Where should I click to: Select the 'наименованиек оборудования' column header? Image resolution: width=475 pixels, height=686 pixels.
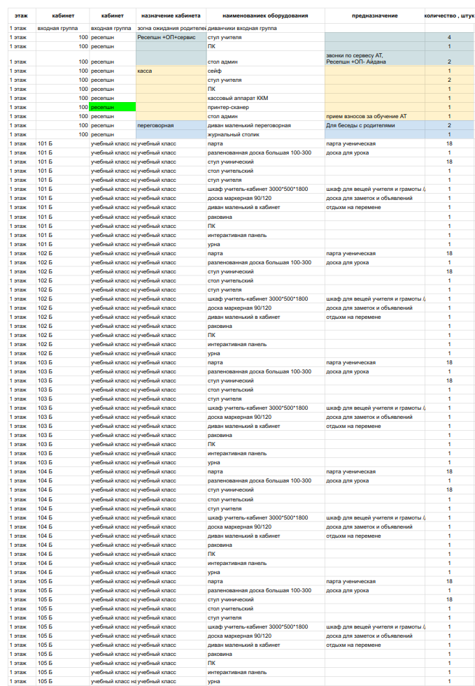tap(265, 16)
